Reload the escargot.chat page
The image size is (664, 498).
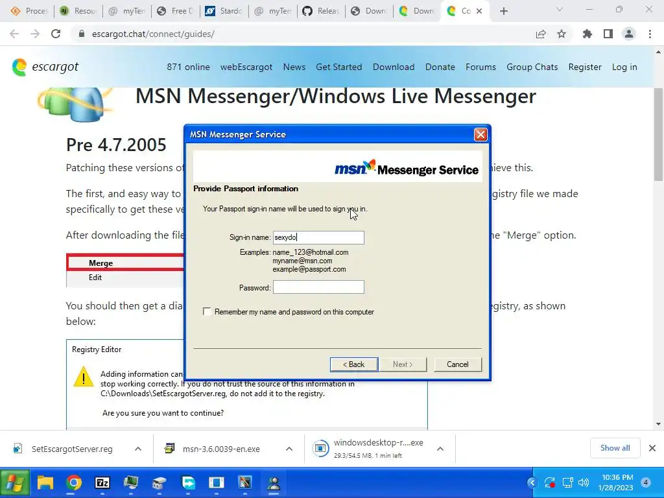(x=56, y=34)
